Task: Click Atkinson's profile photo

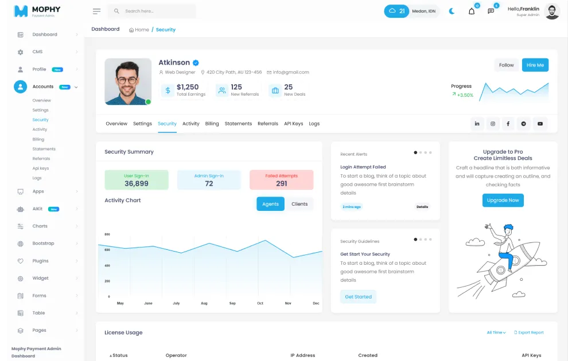Action: click(128, 82)
